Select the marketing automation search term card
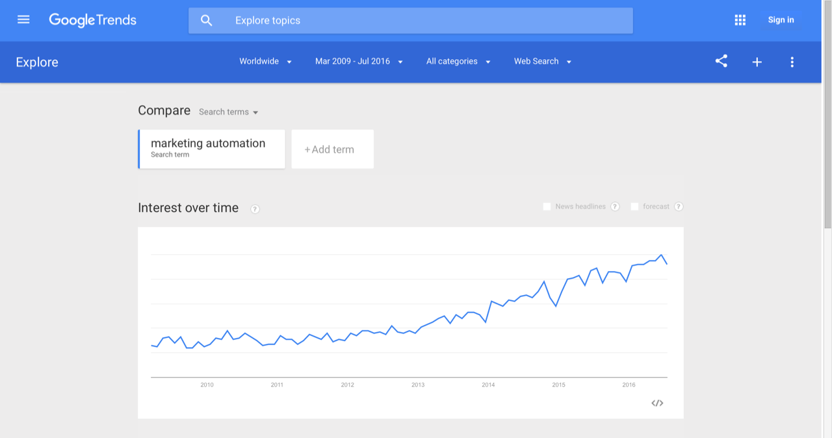832x438 pixels. click(x=212, y=149)
